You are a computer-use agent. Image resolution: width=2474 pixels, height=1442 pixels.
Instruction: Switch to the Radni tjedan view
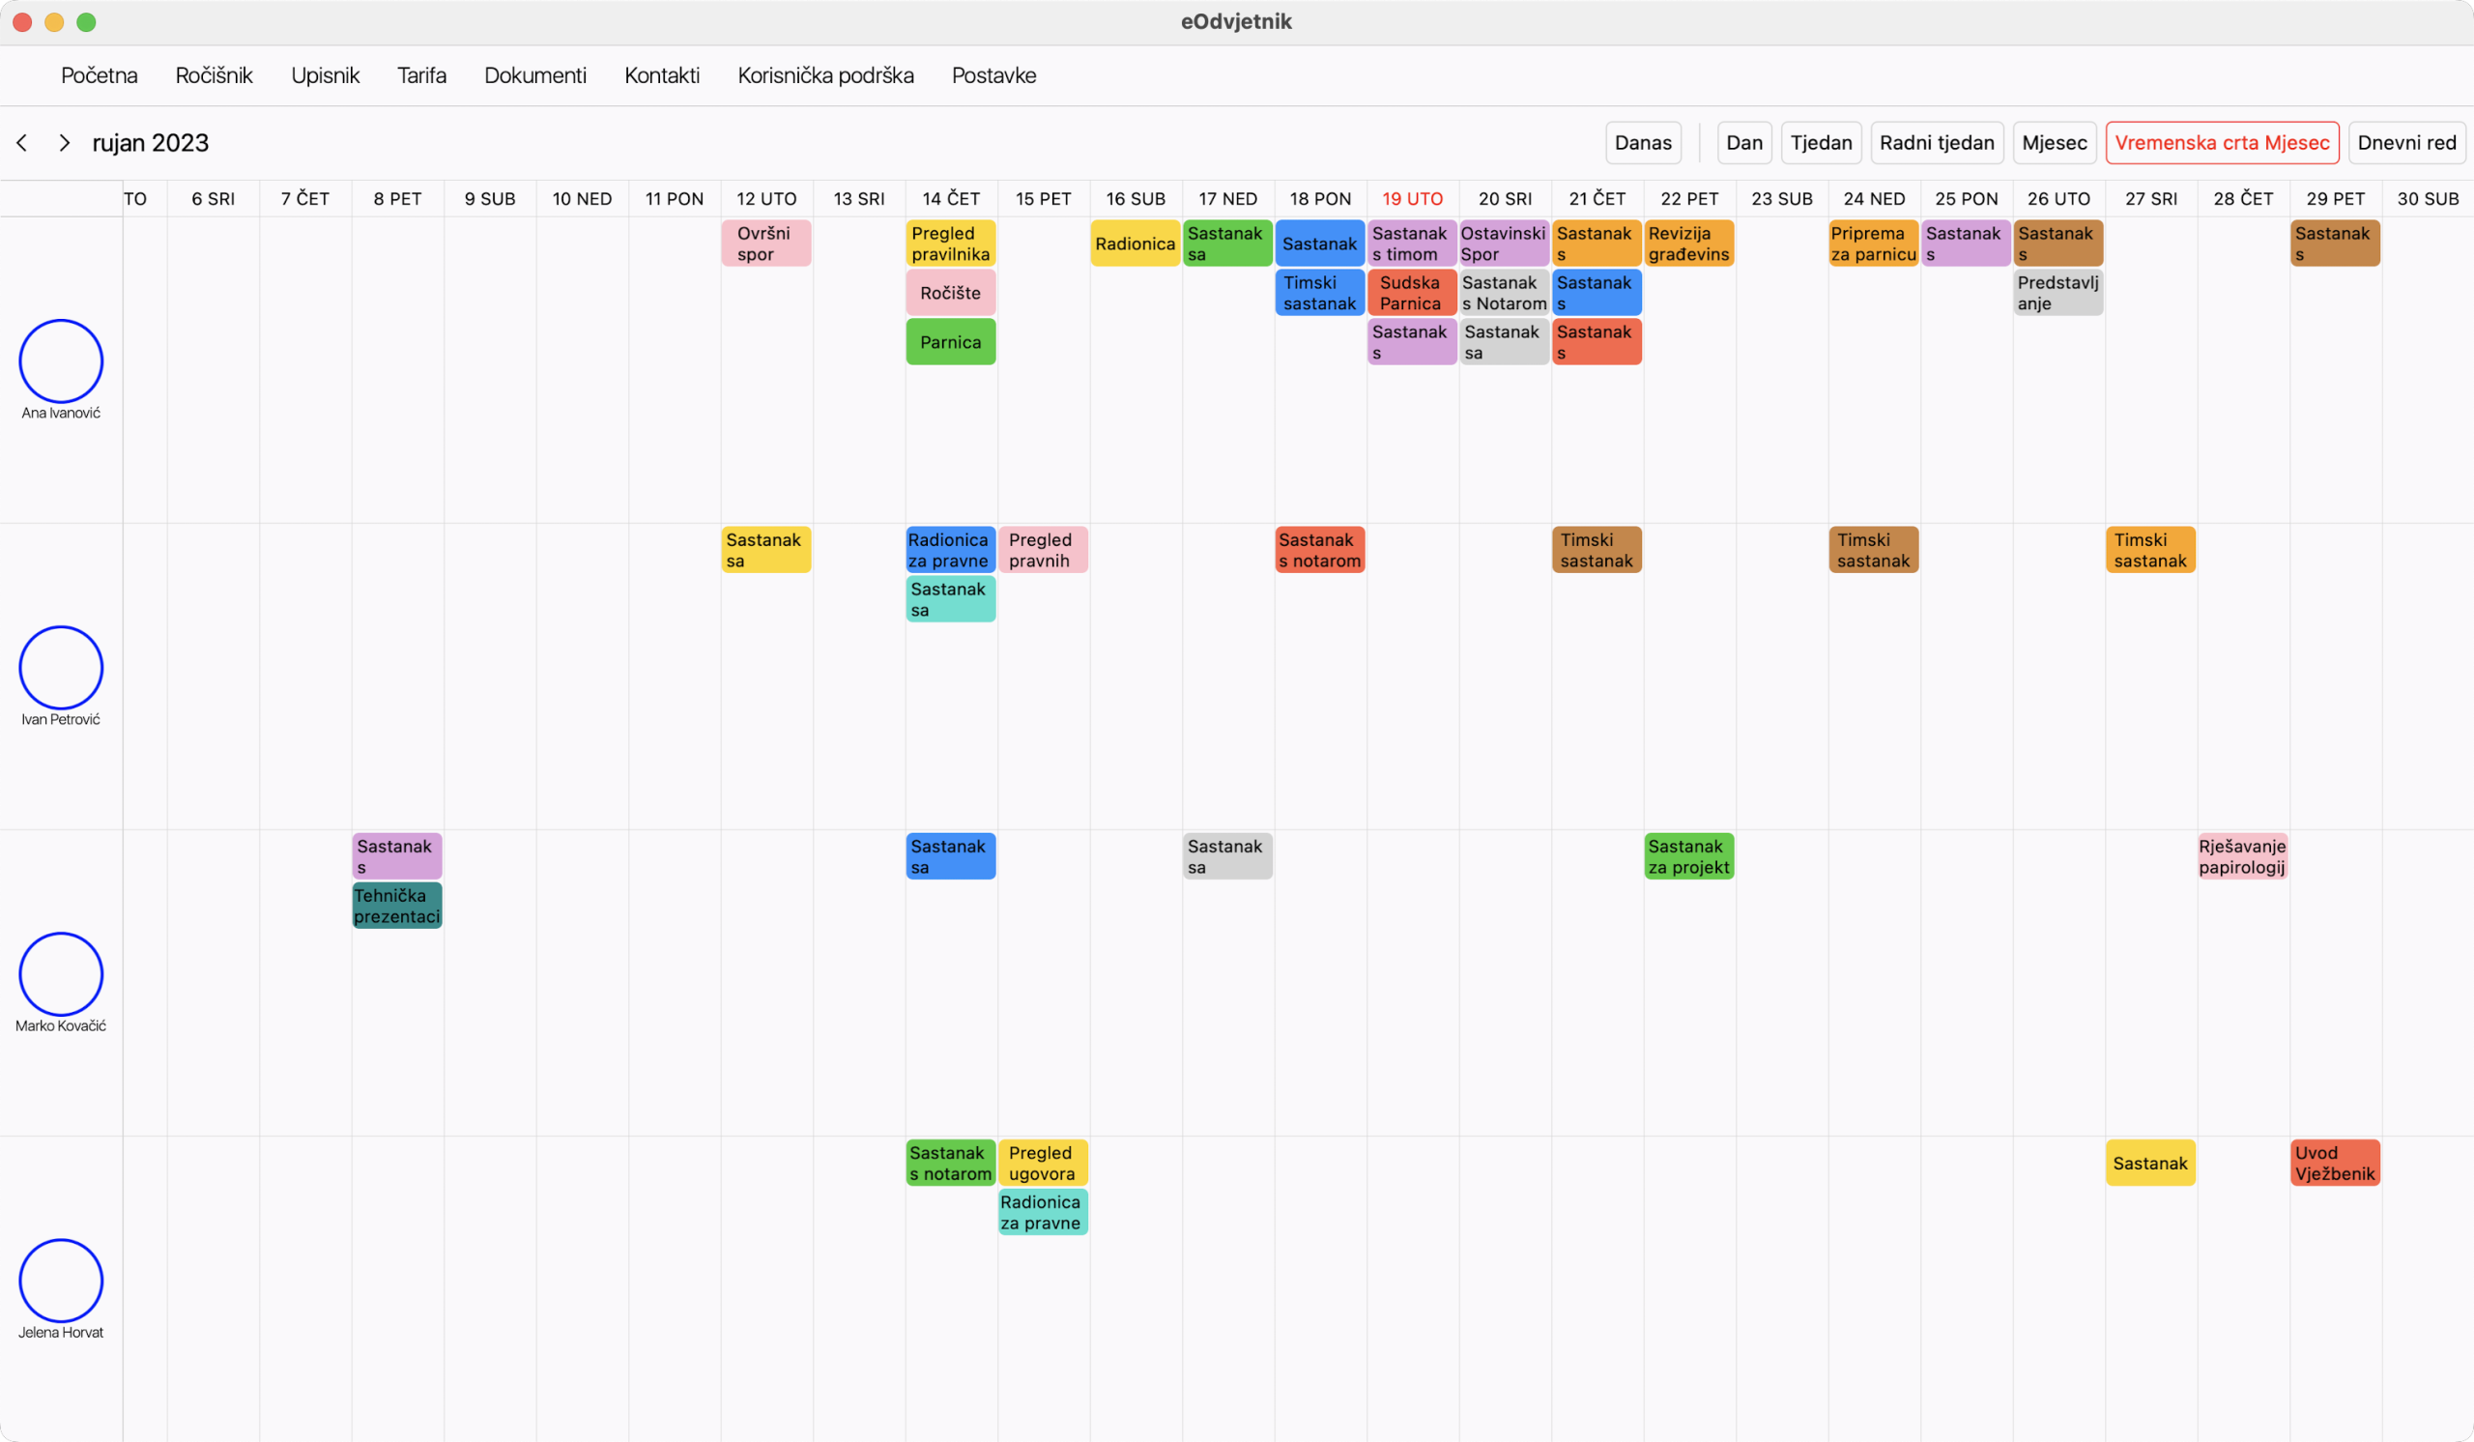click(x=1936, y=143)
